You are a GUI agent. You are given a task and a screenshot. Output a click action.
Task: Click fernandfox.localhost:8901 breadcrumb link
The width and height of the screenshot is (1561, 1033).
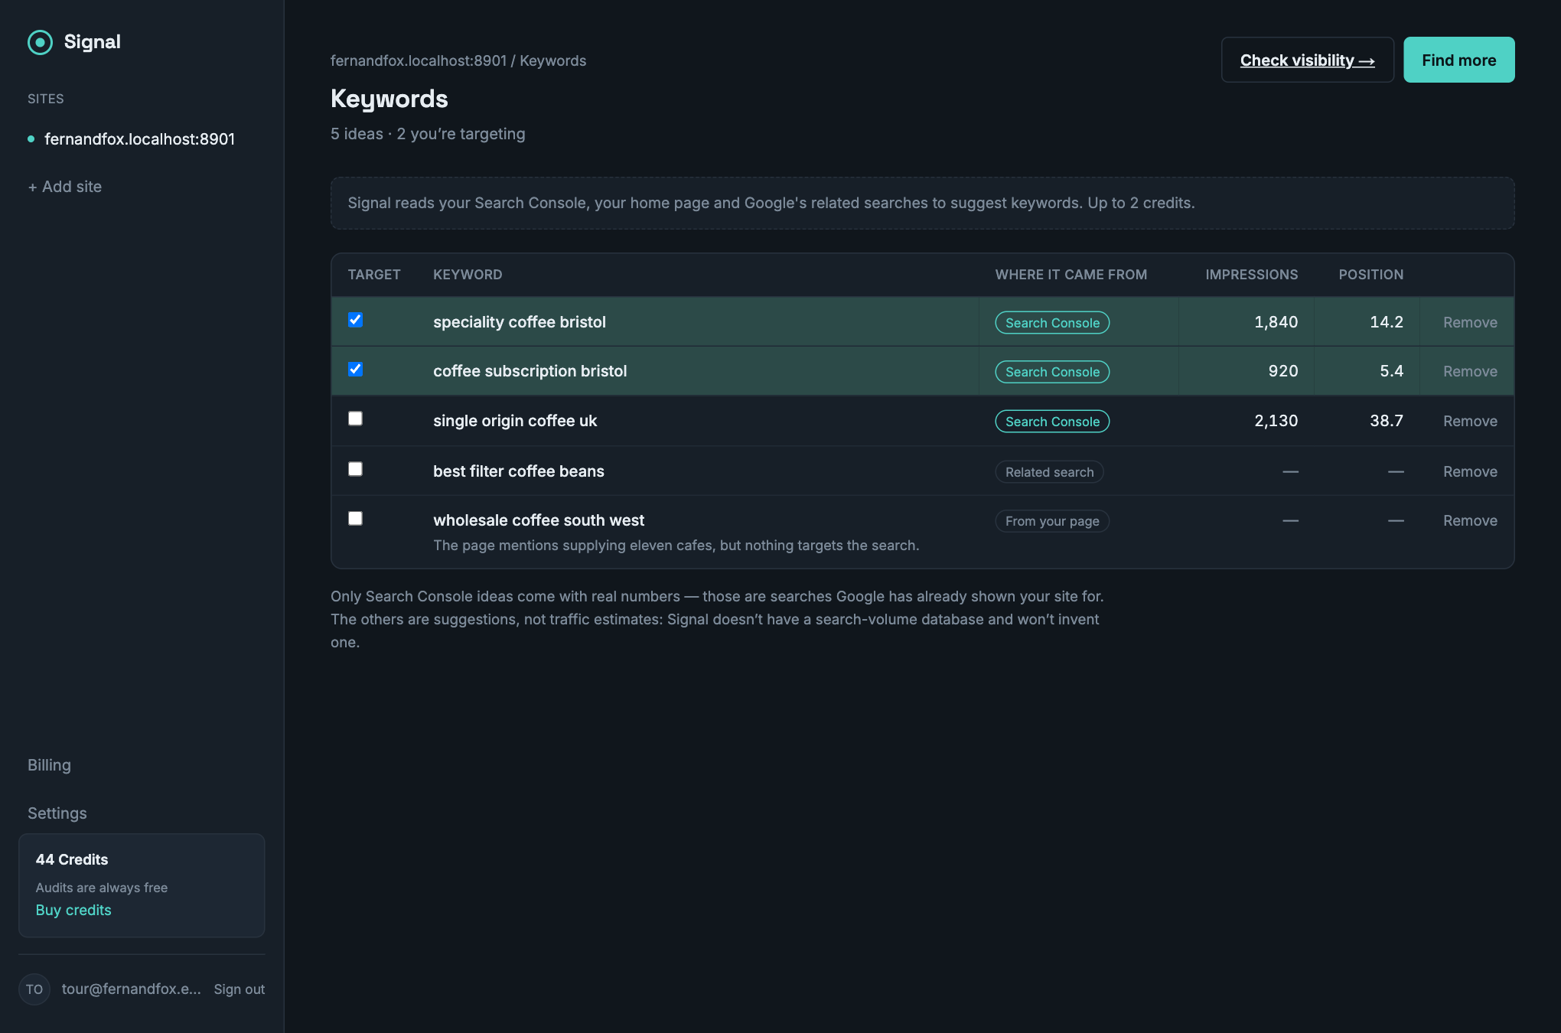click(419, 60)
